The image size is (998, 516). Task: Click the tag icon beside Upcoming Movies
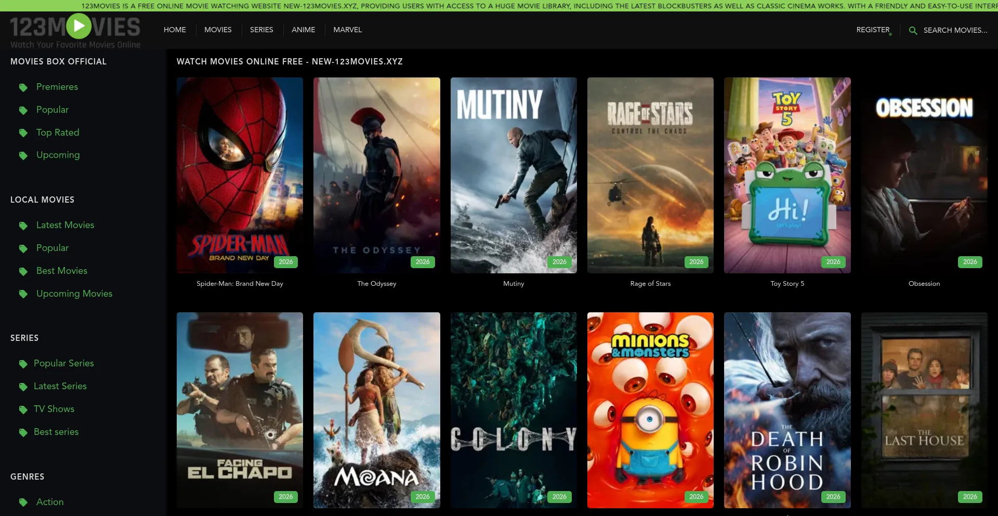point(23,294)
